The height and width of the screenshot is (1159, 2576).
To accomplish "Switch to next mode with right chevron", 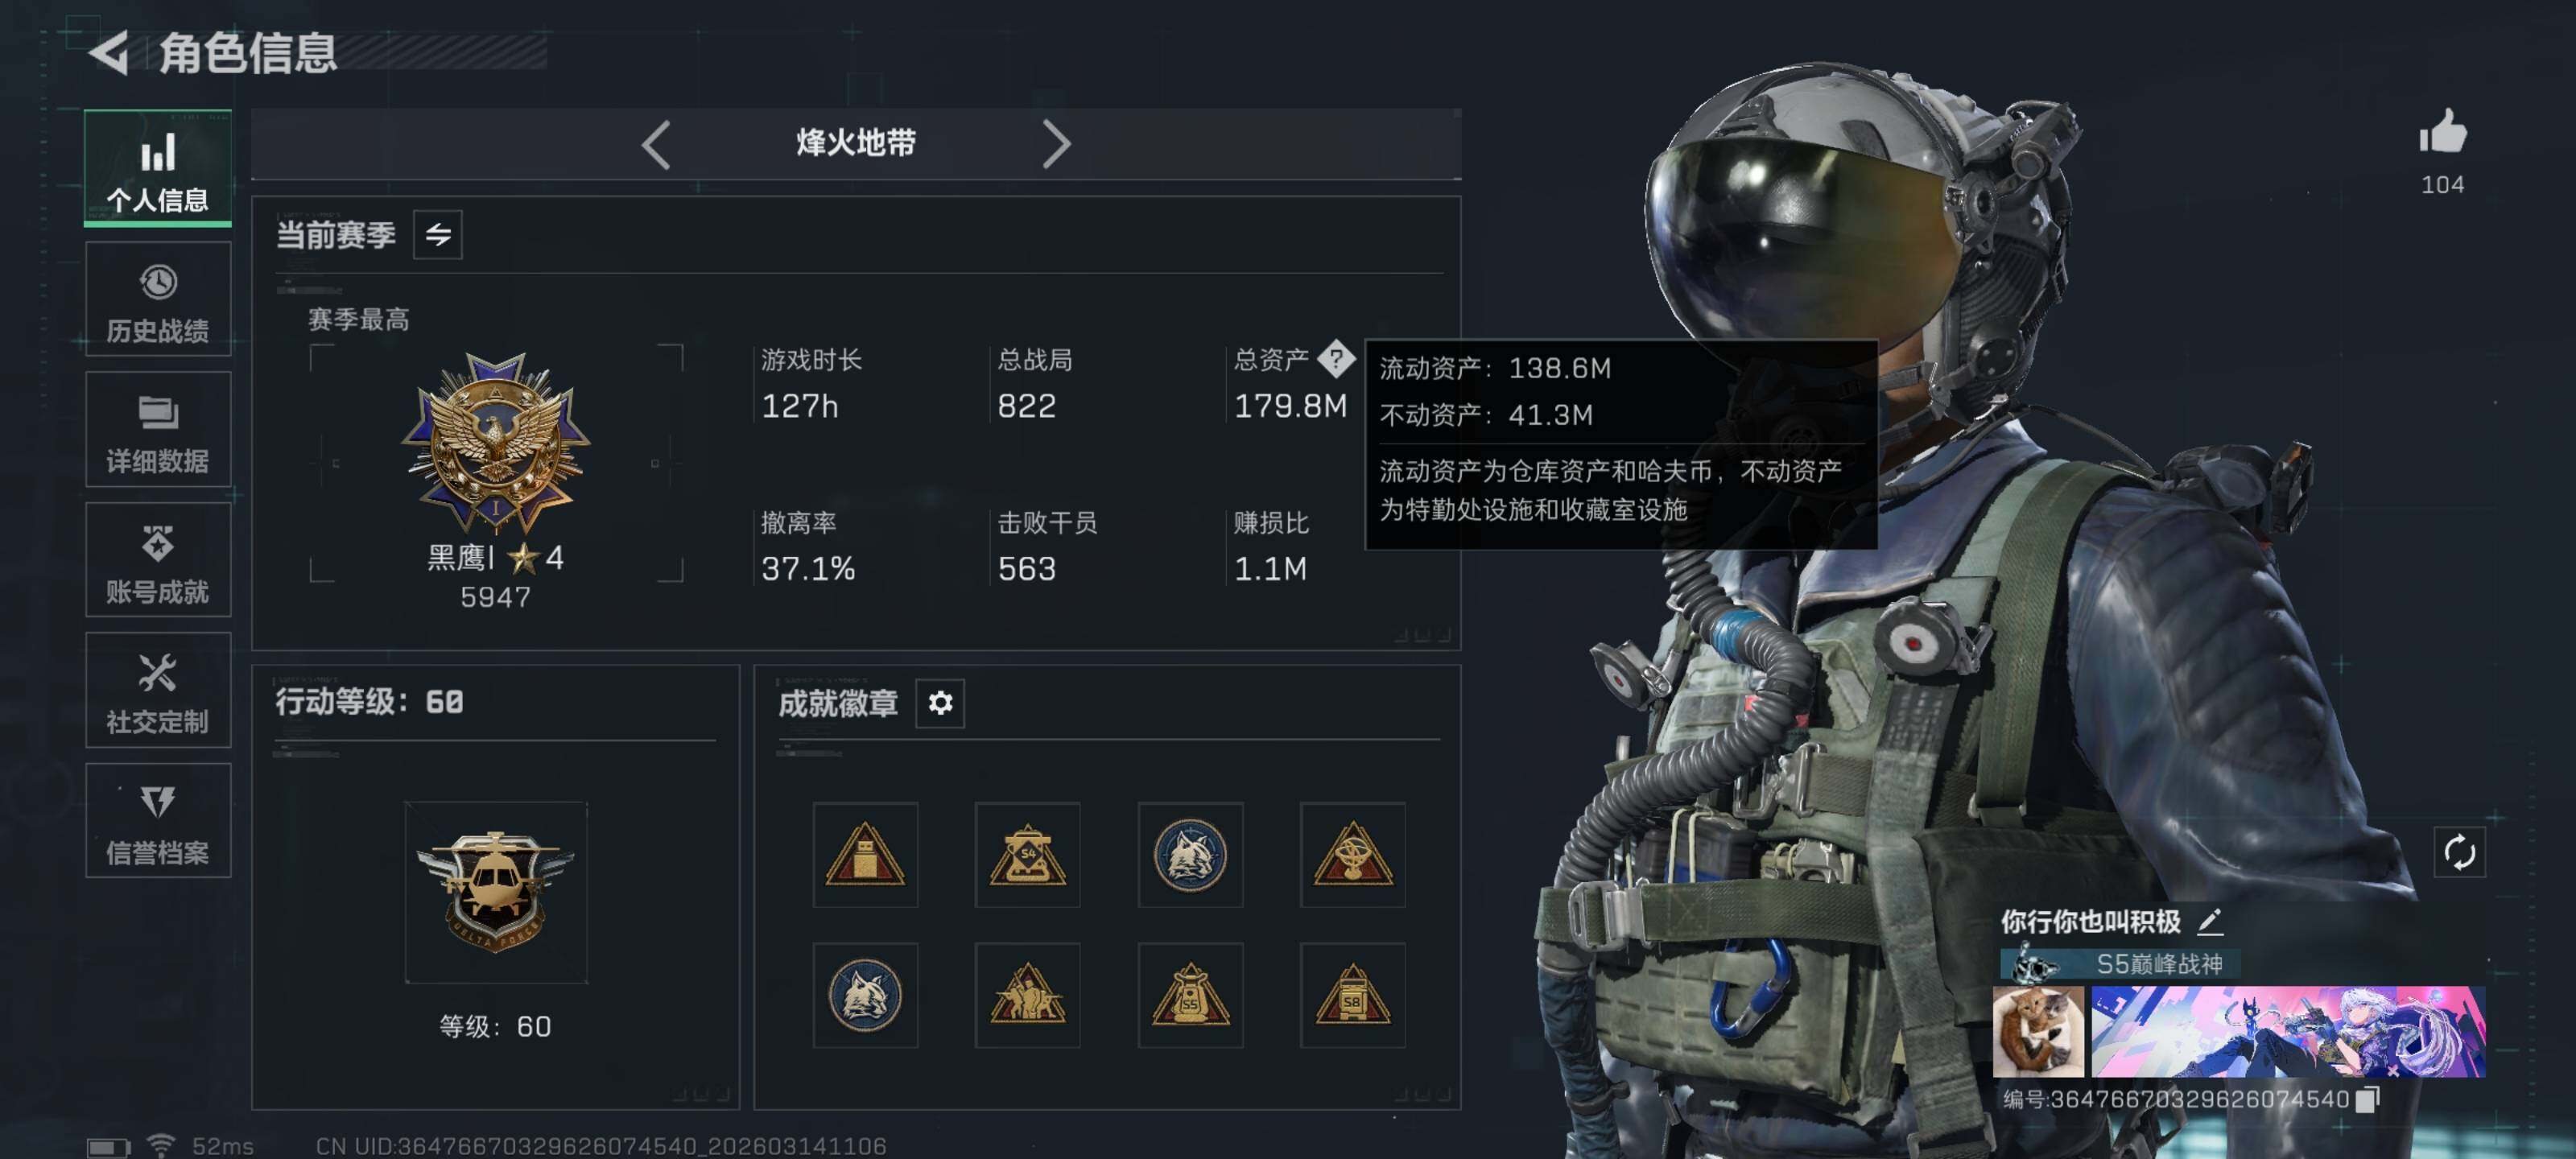I will (x=1056, y=144).
